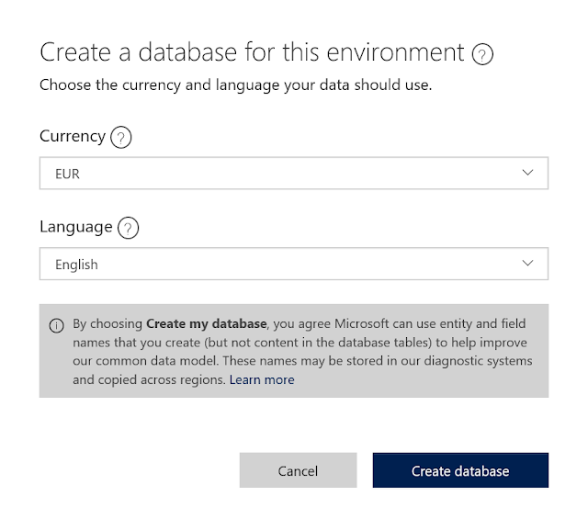Open the Language combo box showing English
Viewport: 588px width, 519px height.
[293, 264]
